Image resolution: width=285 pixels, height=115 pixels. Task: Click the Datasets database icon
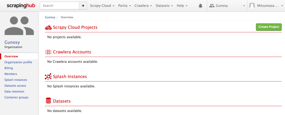48,101
